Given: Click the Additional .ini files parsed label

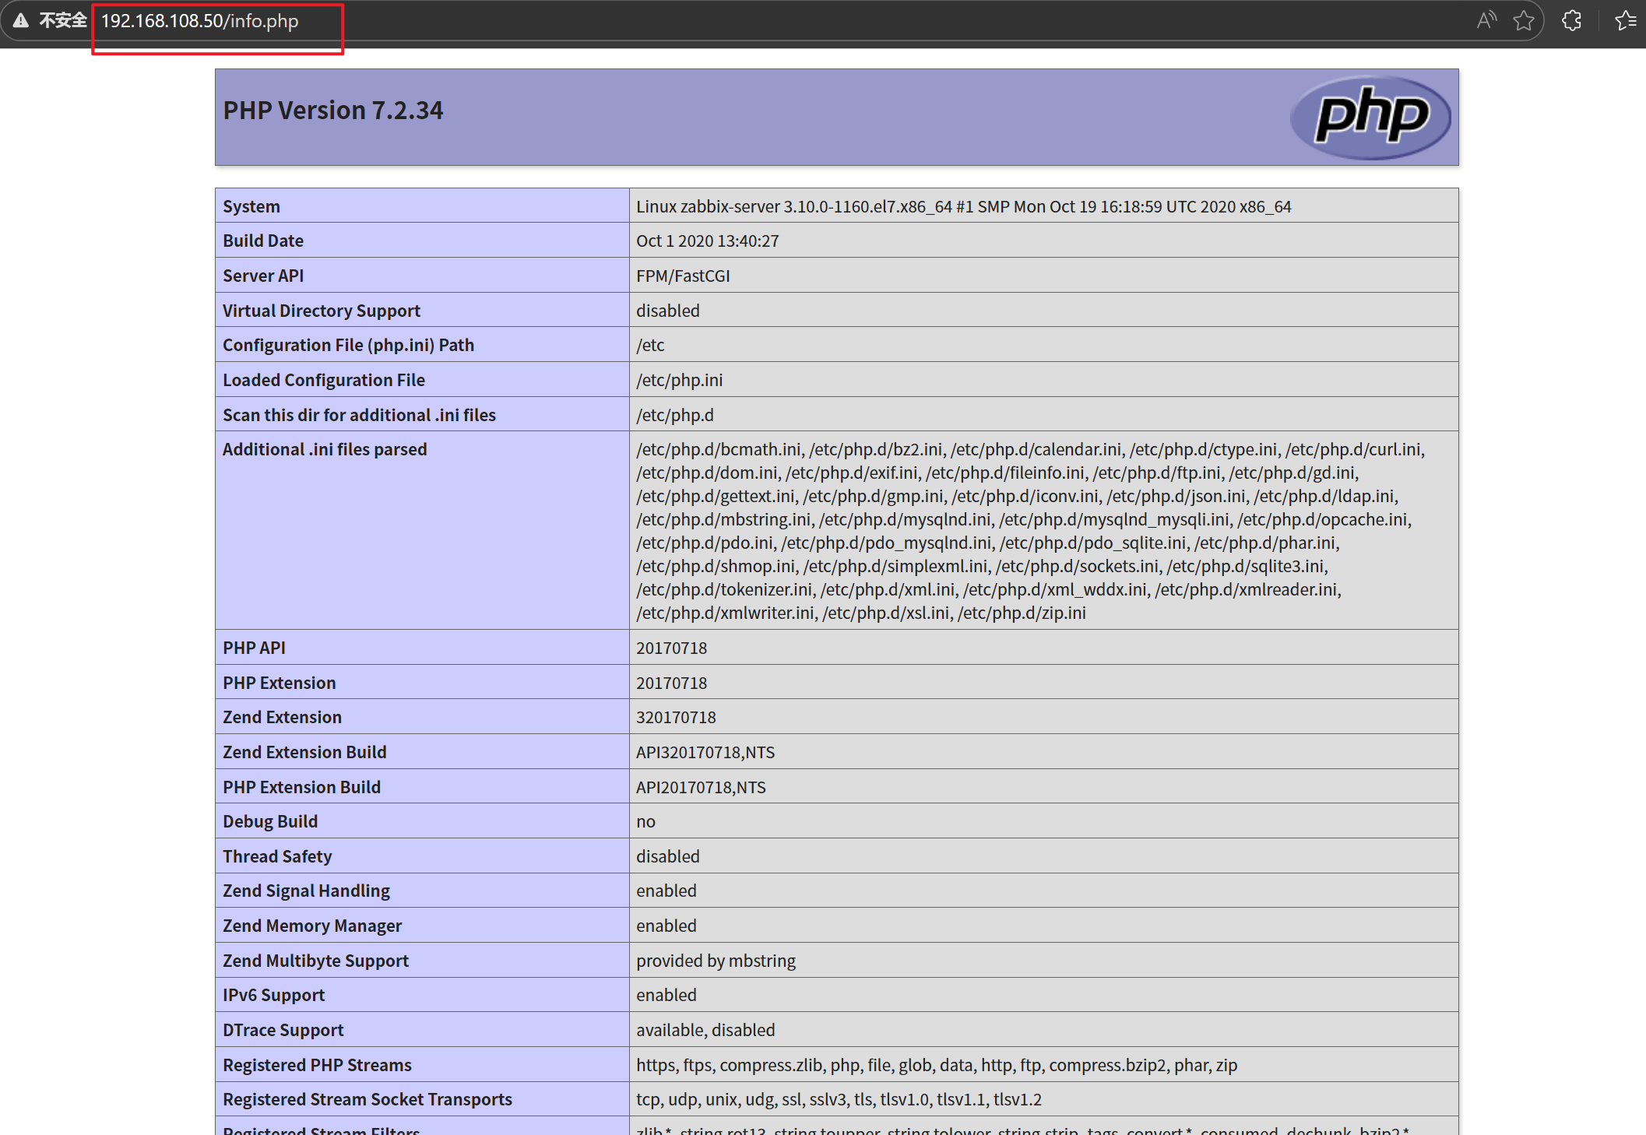Looking at the screenshot, I should point(325,449).
